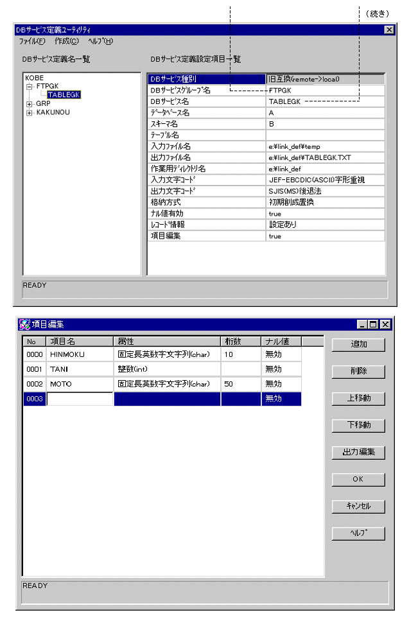
Task: Select the MOTO item name cell
Action: 80,384
